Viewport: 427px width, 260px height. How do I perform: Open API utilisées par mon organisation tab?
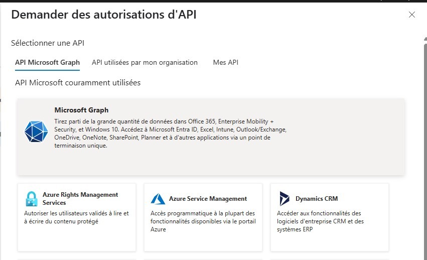click(x=145, y=62)
